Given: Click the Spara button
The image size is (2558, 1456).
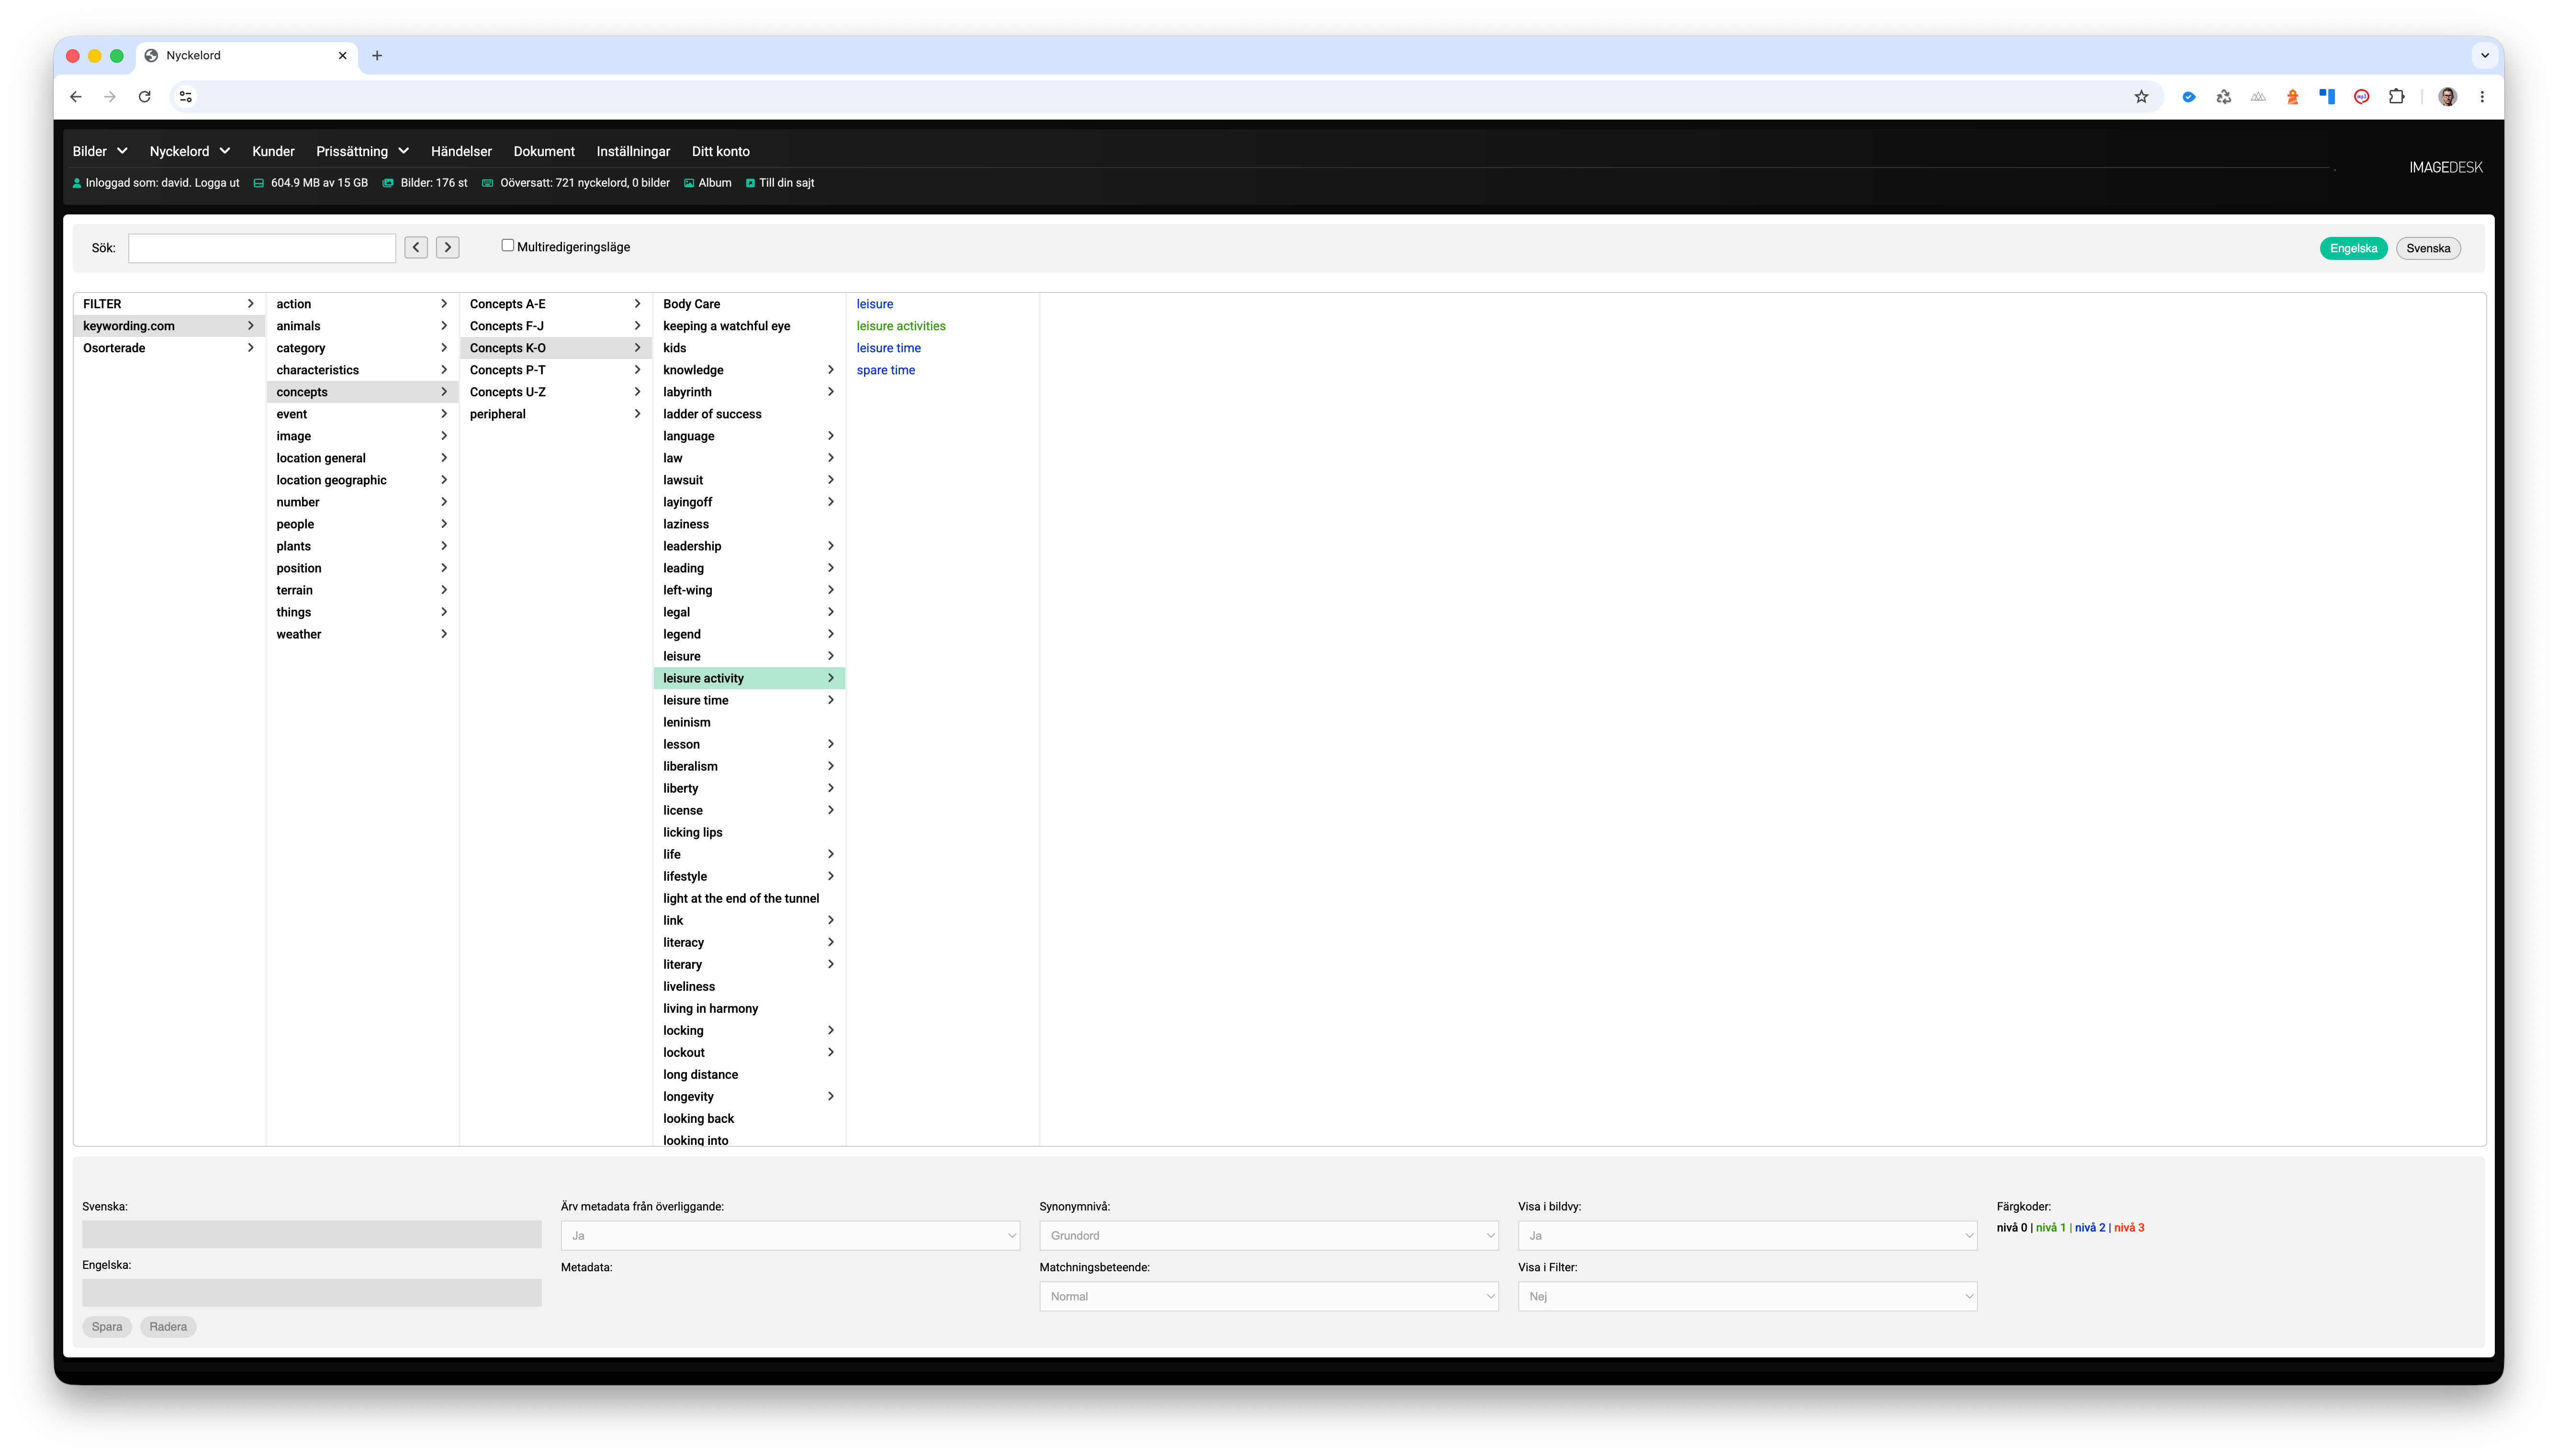Looking at the screenshot, I should [x=107, y=1327].
